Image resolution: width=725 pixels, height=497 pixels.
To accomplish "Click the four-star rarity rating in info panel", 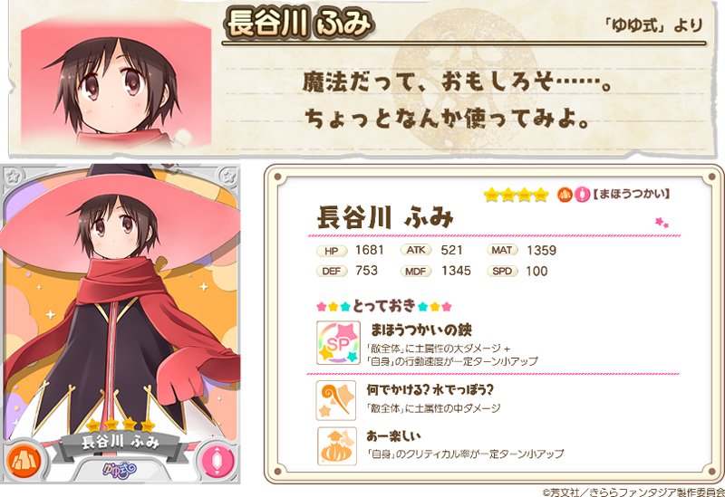I will point(516,195).
